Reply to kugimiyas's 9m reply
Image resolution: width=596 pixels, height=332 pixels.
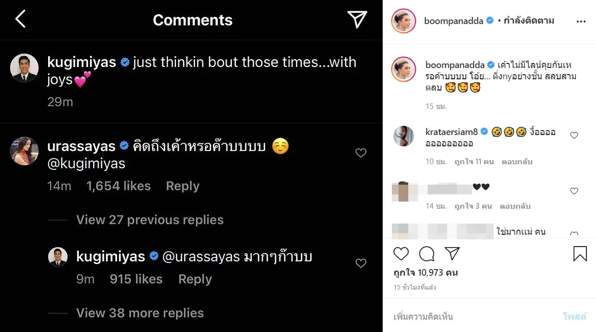coord(195,279)
